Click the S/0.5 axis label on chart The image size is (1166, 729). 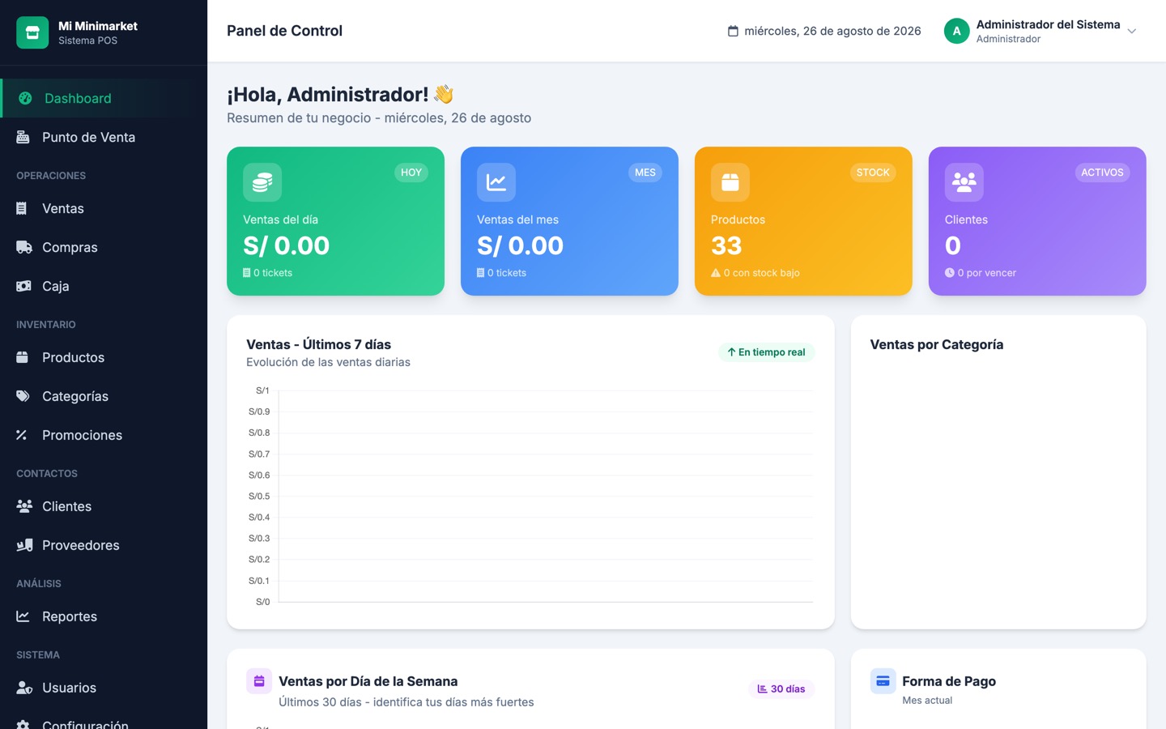(x=259, y=497)
